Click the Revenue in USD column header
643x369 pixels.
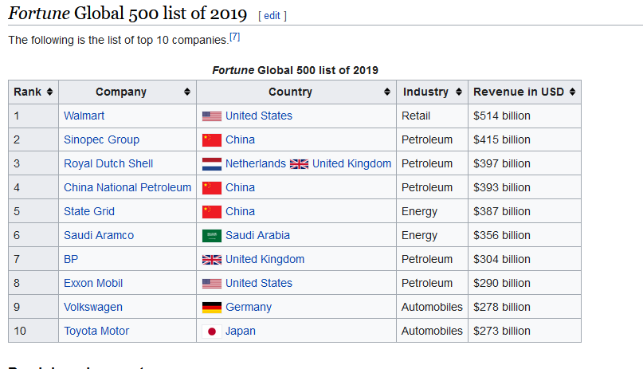point(524,92)
